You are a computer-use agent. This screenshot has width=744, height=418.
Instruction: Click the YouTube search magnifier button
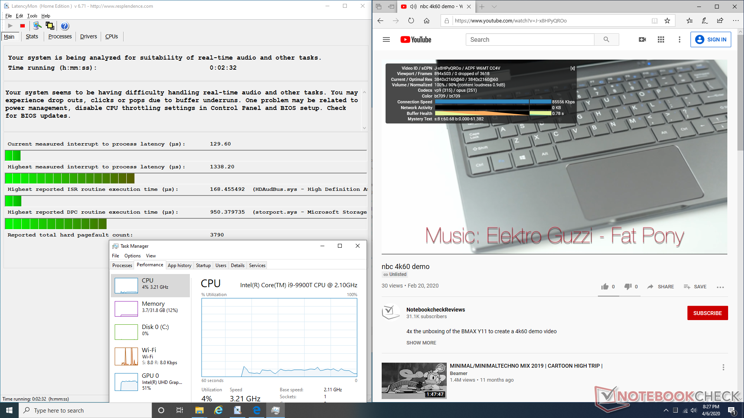pyautogui.click(x=606, y=39)
